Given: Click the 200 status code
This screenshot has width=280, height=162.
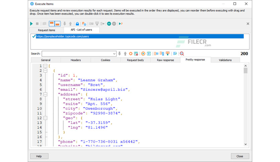Looking at the screenshot, I should click(244, 54).
